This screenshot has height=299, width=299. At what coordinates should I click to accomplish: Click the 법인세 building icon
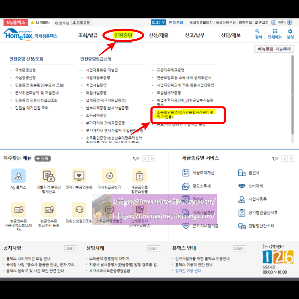pos(242,173)
